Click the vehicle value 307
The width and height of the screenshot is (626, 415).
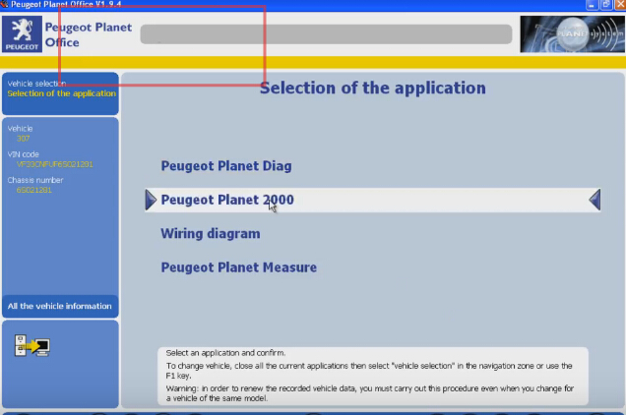tap(24, 139)
